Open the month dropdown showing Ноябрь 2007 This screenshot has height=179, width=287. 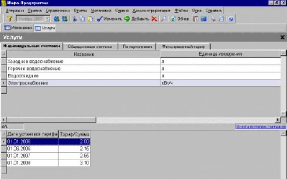[x=47, y=19]
